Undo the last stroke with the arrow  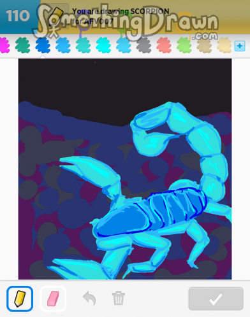(89, 299)
